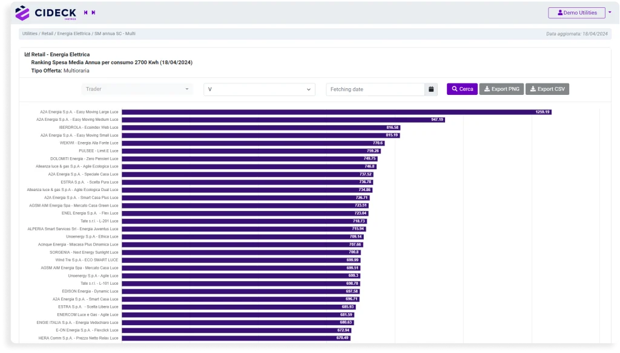620x353 pixels.
Task: Click the bar chart icon beside Retail title
Action: (27, 54)
